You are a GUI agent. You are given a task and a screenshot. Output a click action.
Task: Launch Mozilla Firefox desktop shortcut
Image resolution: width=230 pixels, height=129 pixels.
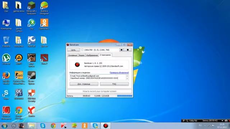click(6, 78)
